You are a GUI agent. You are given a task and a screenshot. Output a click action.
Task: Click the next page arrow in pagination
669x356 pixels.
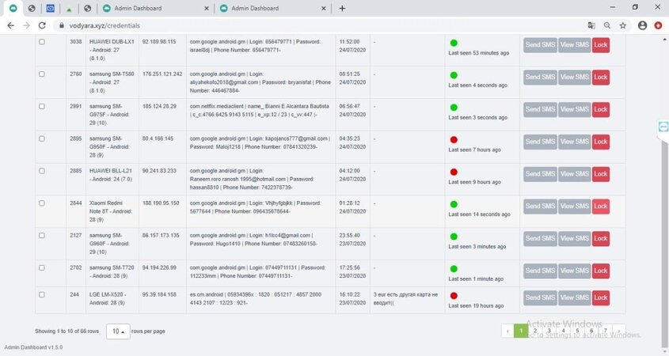pos(618,331)
